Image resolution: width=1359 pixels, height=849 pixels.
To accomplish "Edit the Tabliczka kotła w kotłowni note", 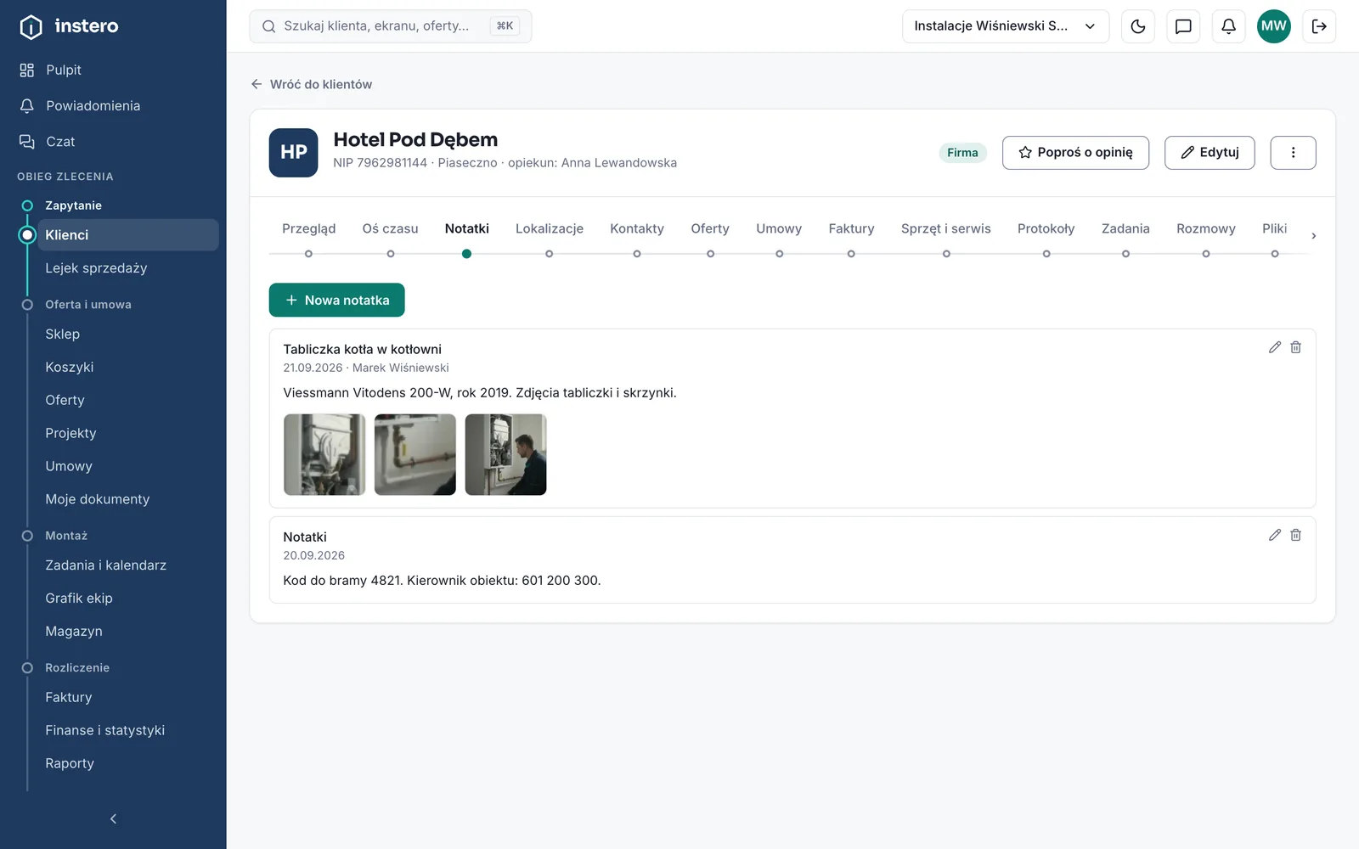I will [x=1275, y=347].
